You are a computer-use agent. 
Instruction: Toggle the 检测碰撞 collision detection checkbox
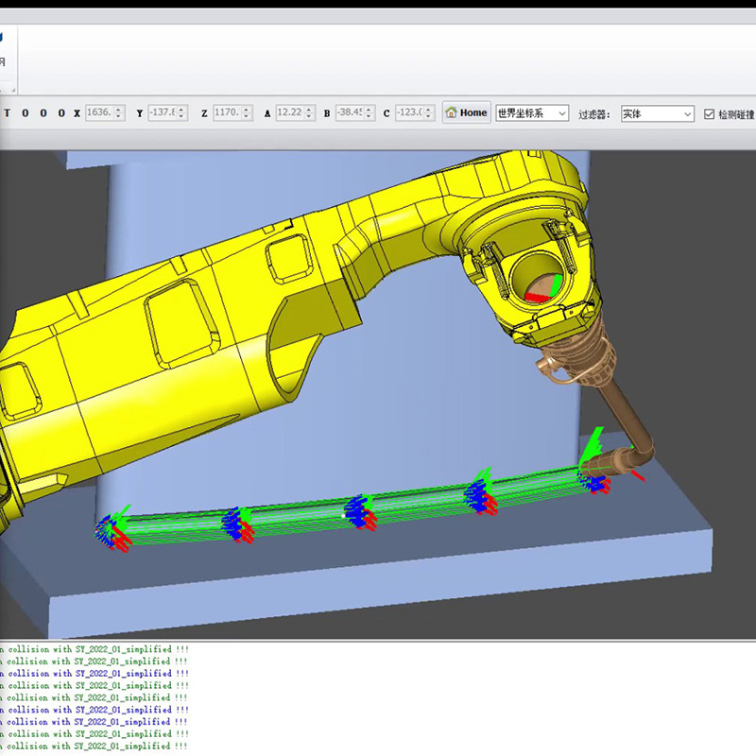[x=710, y=114]
